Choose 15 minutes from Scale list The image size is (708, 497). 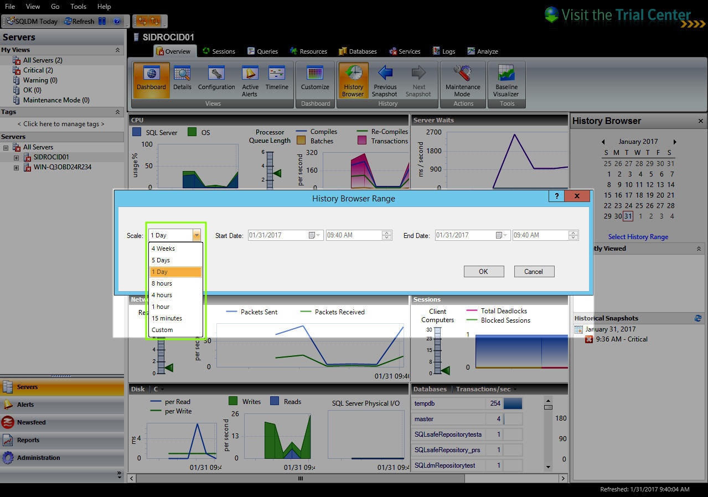pyautogui.click(x=175, y=318)
